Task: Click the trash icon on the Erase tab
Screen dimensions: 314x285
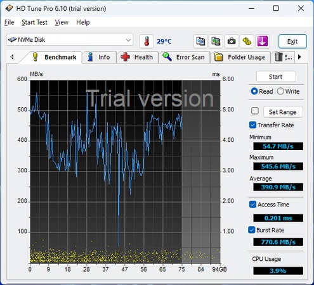Action: (278, 57)
